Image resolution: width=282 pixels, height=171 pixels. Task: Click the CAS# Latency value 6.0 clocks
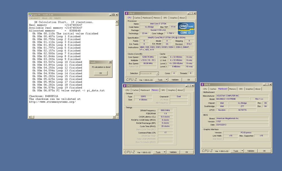click(x=165, y=117)
